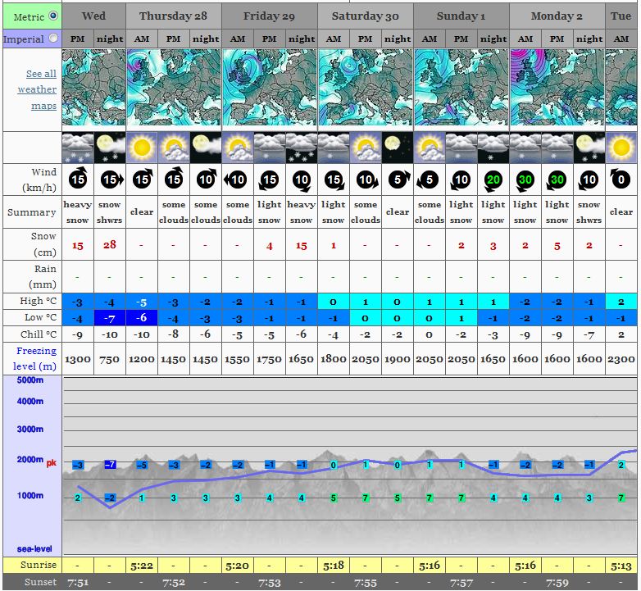Click the Sunday 1 day header

pos(461,16)
